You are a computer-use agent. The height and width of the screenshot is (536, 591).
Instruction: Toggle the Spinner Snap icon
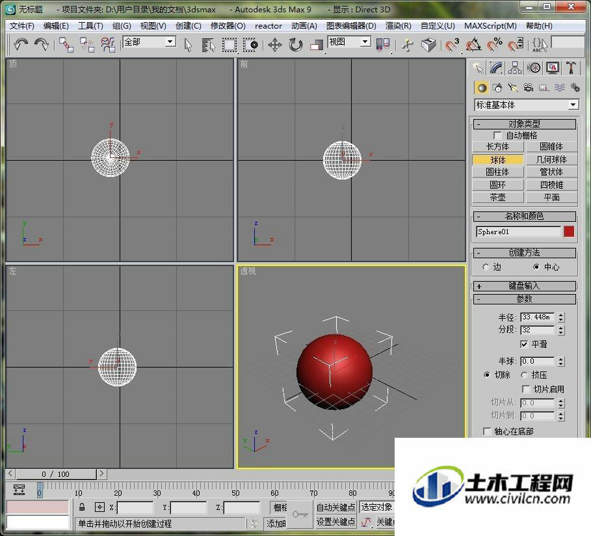click(x=515, y=46)
